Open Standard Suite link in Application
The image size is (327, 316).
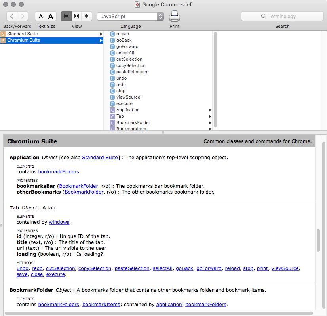click(100, 158)
